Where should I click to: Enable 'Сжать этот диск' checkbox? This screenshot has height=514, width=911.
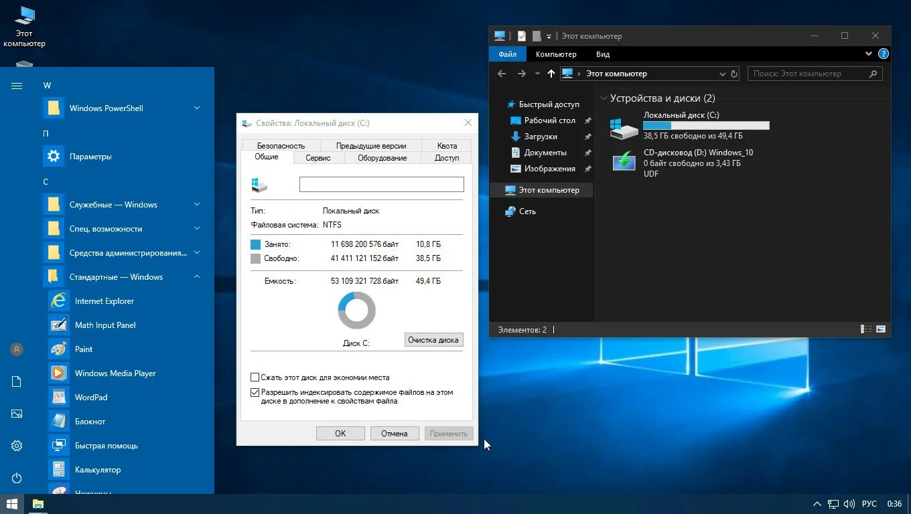255,377
